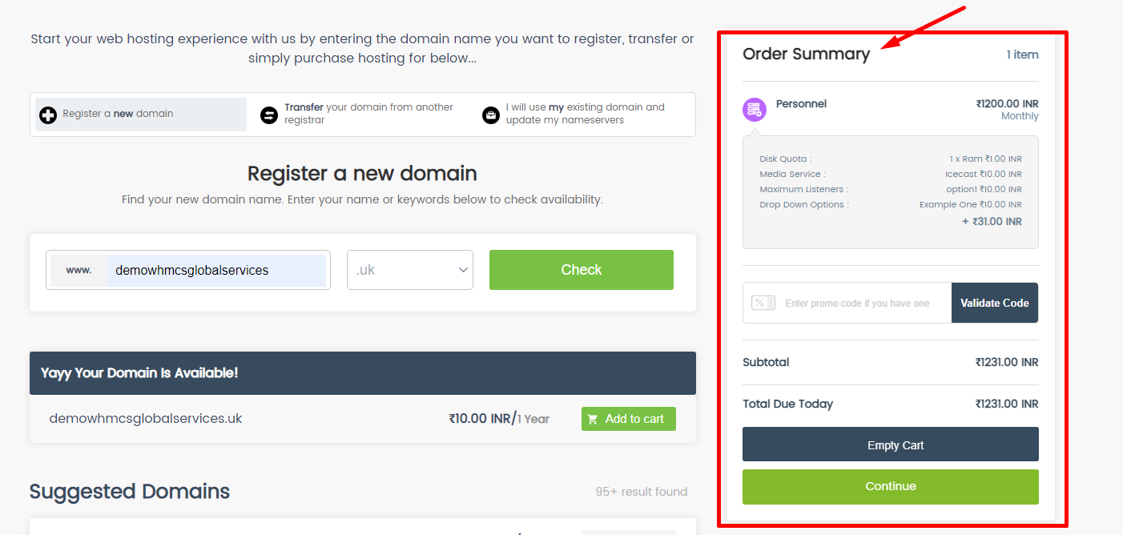The image size is (1123, 535).
Task: Click the demowhmcsglobalservices.uk domain result
Action: coord(146,418)
